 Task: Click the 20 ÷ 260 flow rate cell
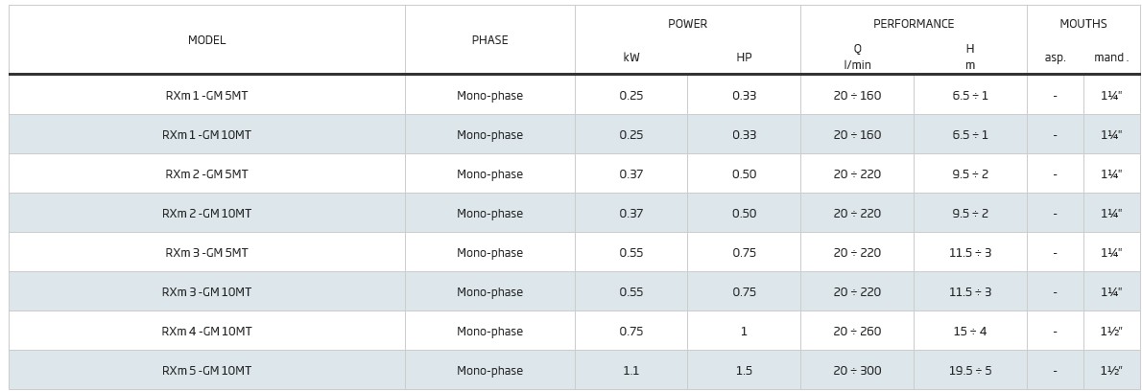[x=857, y=332]
